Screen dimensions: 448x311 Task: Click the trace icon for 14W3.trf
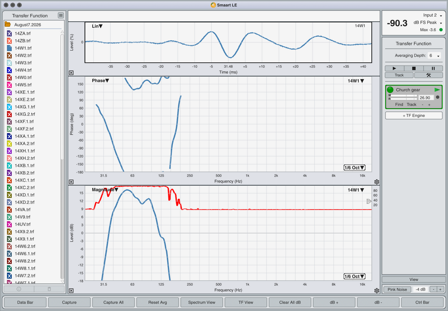tap(9, 63)
